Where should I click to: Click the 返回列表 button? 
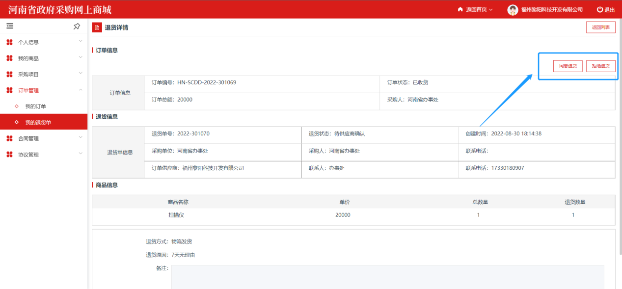pos(600,27)
